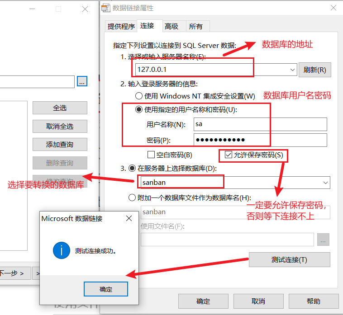This screenshot has height=315, width=343.
Task: Click the 测试连接成功。 message text
Action: click(x=95, y=251)
